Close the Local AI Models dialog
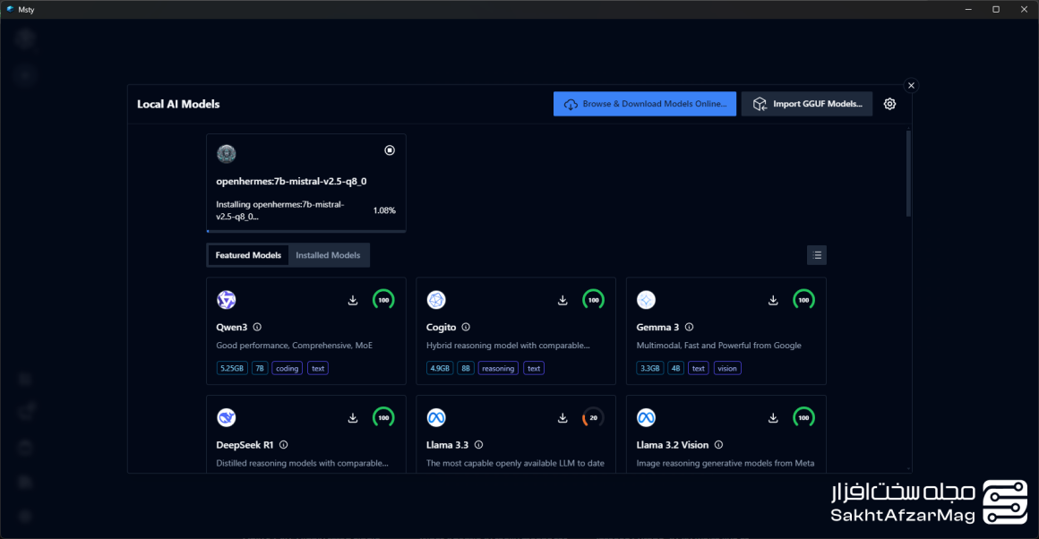1039x539 pixels. pos(911,85)
